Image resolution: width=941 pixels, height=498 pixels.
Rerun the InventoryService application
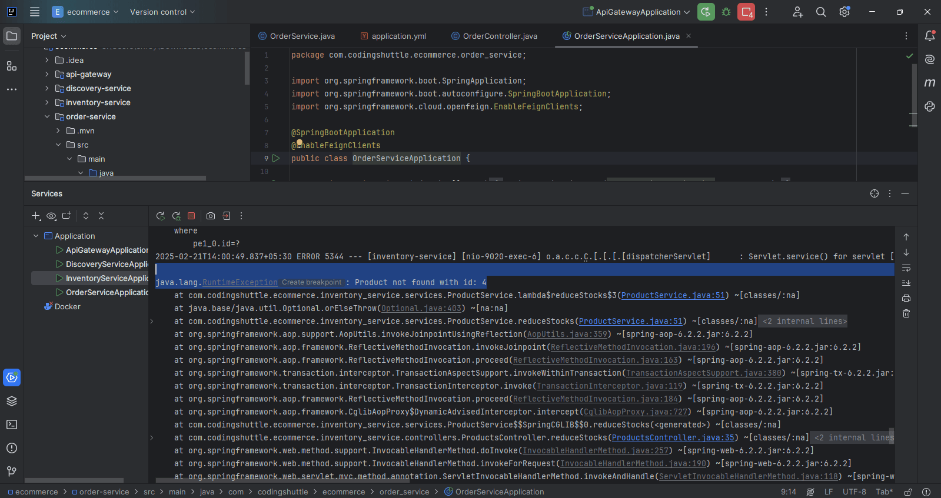coord(160,216)
